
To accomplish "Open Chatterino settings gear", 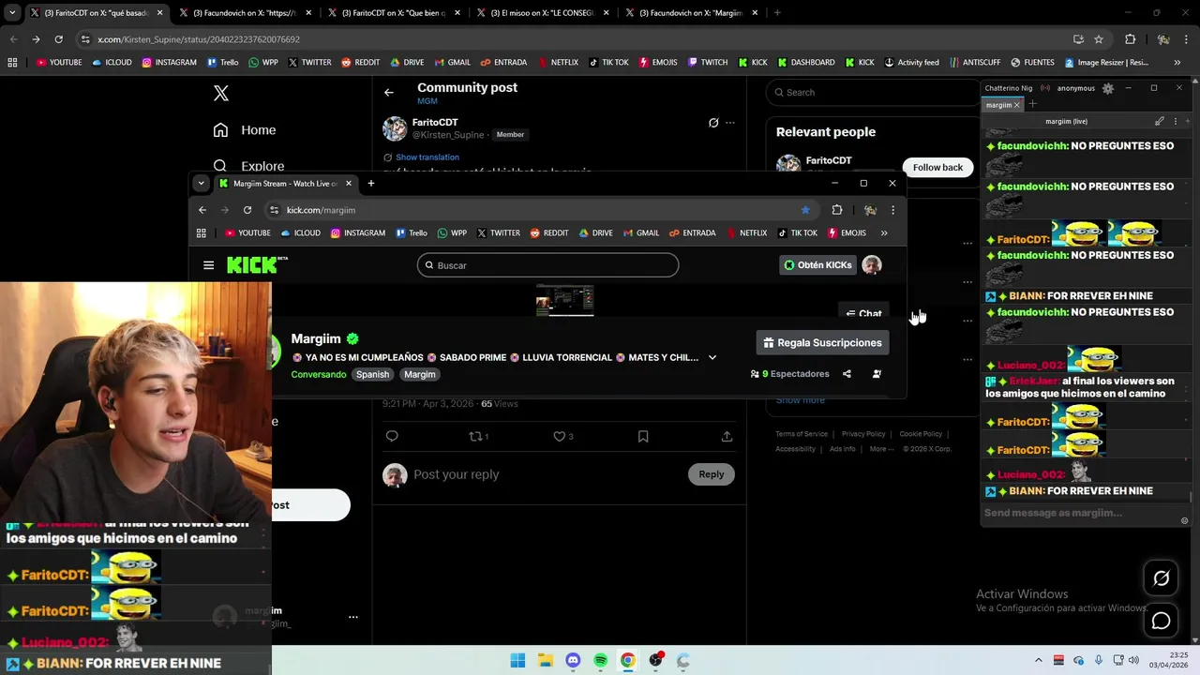I will click(1107, 88).
